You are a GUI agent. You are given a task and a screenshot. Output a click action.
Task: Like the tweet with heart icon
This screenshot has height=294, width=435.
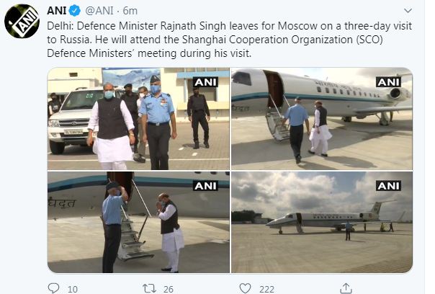[245, 288]
